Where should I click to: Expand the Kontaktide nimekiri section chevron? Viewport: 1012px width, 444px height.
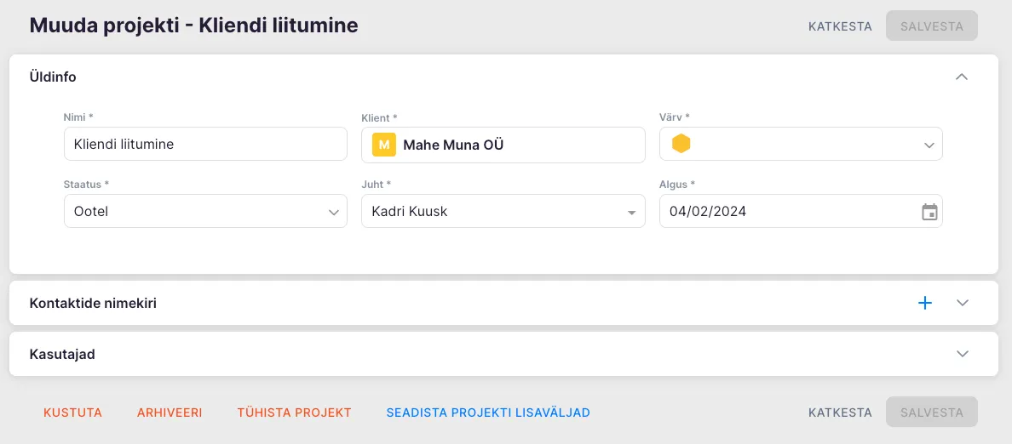963,303
